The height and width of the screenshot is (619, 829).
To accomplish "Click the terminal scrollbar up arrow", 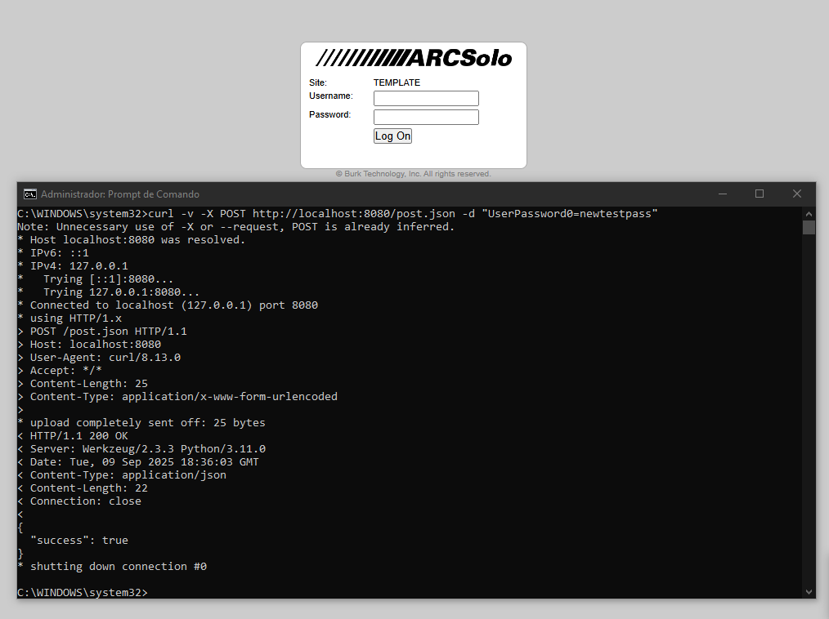I will pos(809,214).
